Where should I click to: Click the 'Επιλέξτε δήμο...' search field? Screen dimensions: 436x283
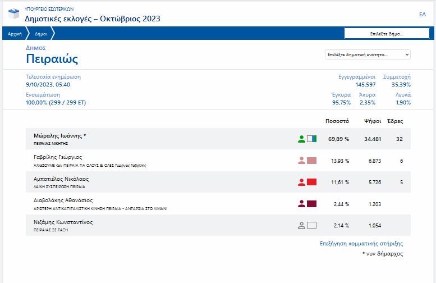click(387, 34)
